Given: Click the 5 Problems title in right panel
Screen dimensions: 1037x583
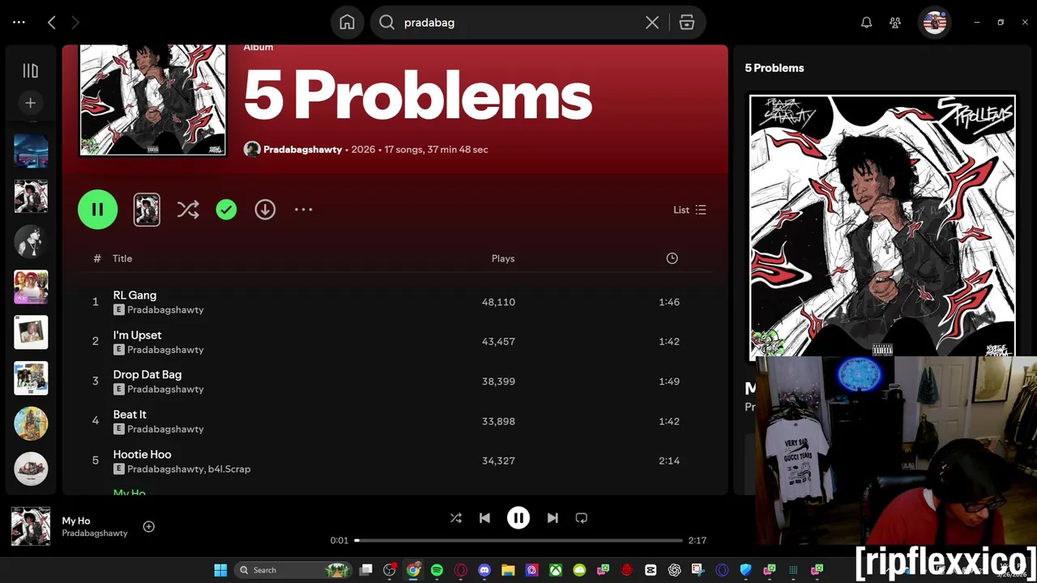Looking at the screenshot, I should coord(775,68).
